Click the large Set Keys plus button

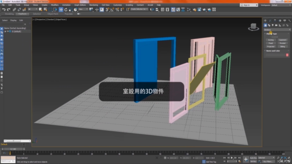point(246,159)
